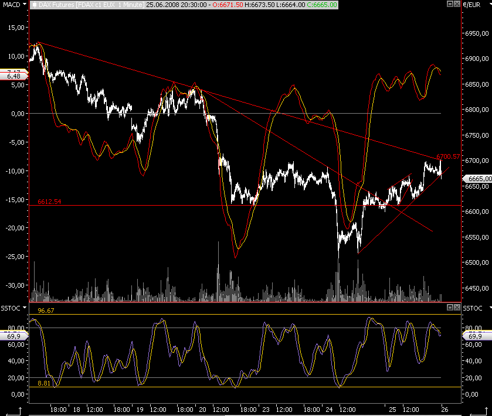Select the 6700.57 trendline label

click(x=448, y=156)
